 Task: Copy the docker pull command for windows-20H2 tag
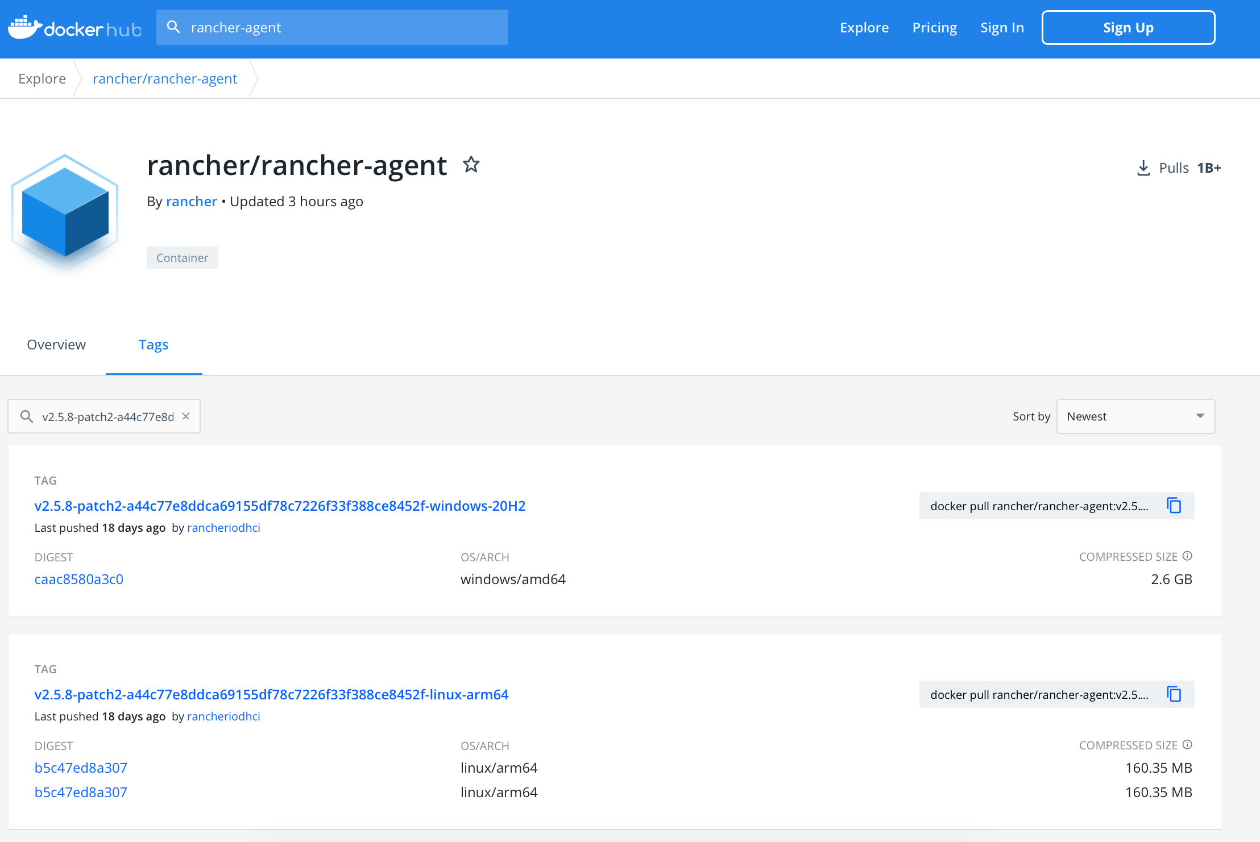tap(1174, 506)
